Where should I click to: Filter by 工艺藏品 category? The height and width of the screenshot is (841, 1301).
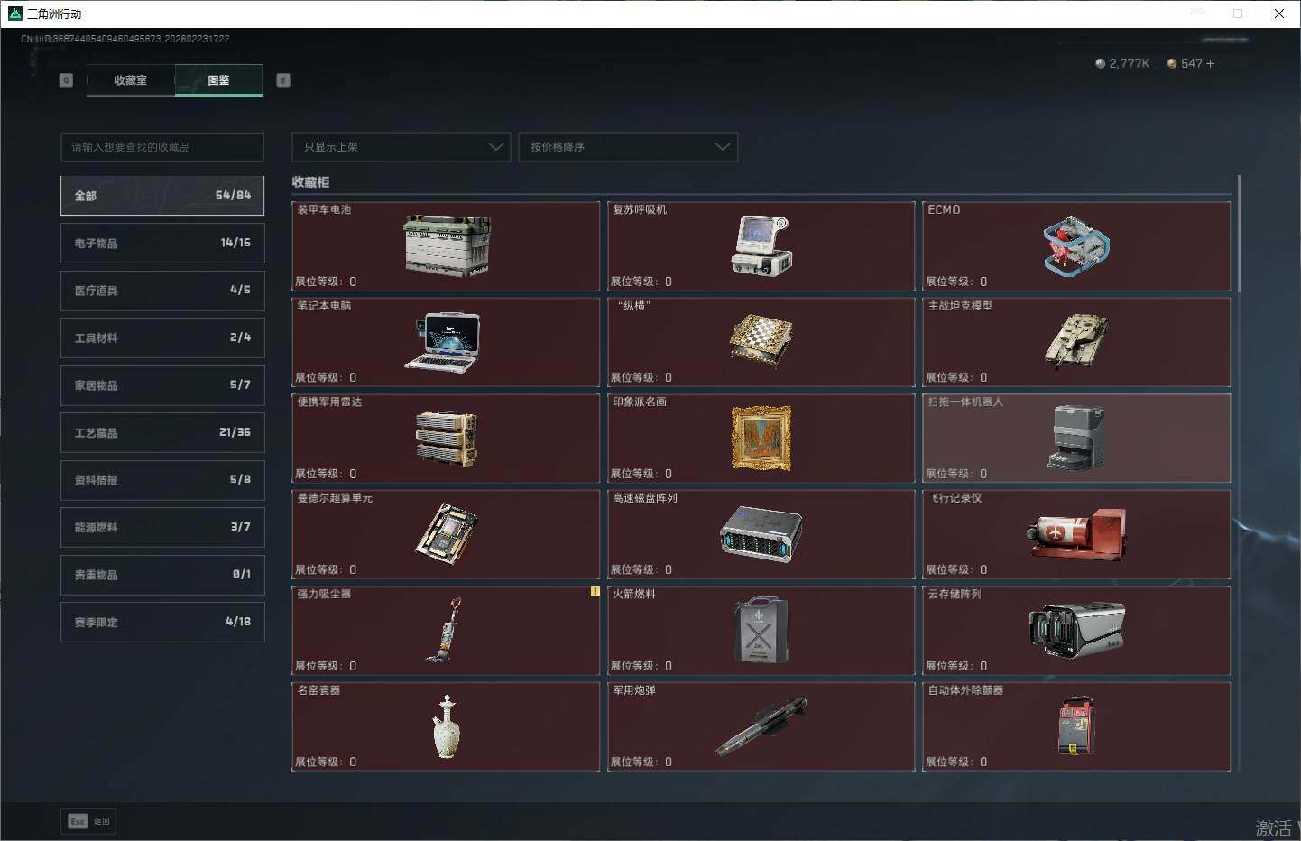click(x=162, y=433)
